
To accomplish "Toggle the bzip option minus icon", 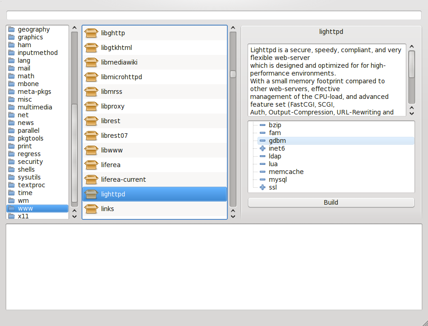I will coord(263,125).
